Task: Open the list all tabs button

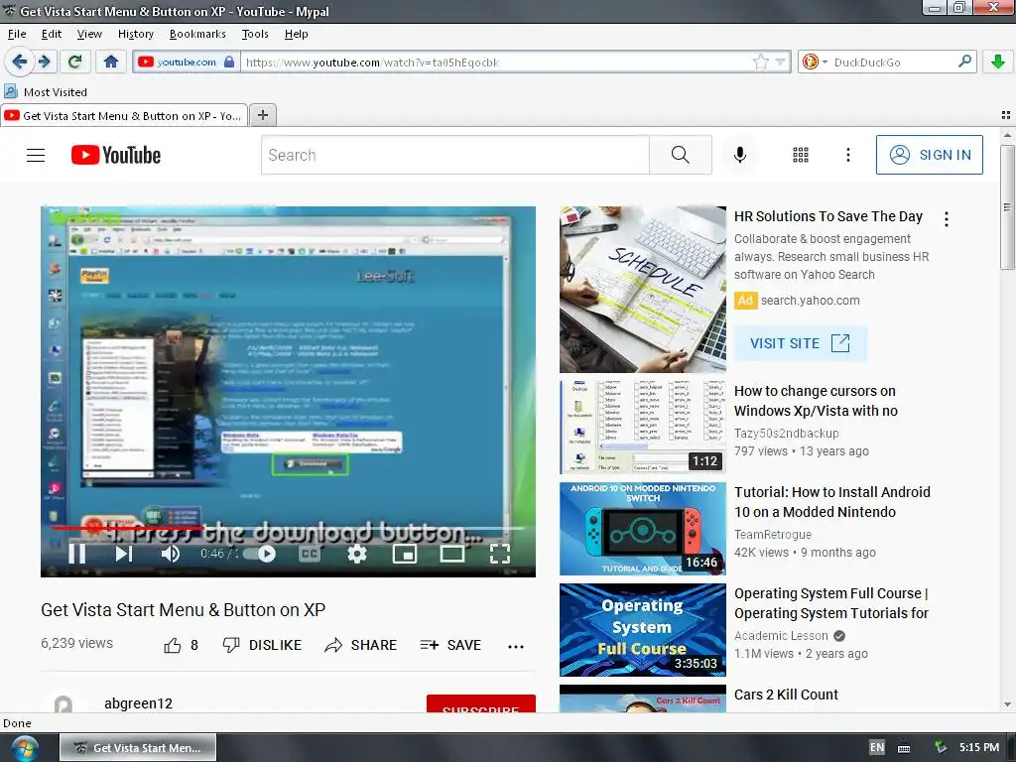Action: pyautogui.click(x=1006, y=115)
